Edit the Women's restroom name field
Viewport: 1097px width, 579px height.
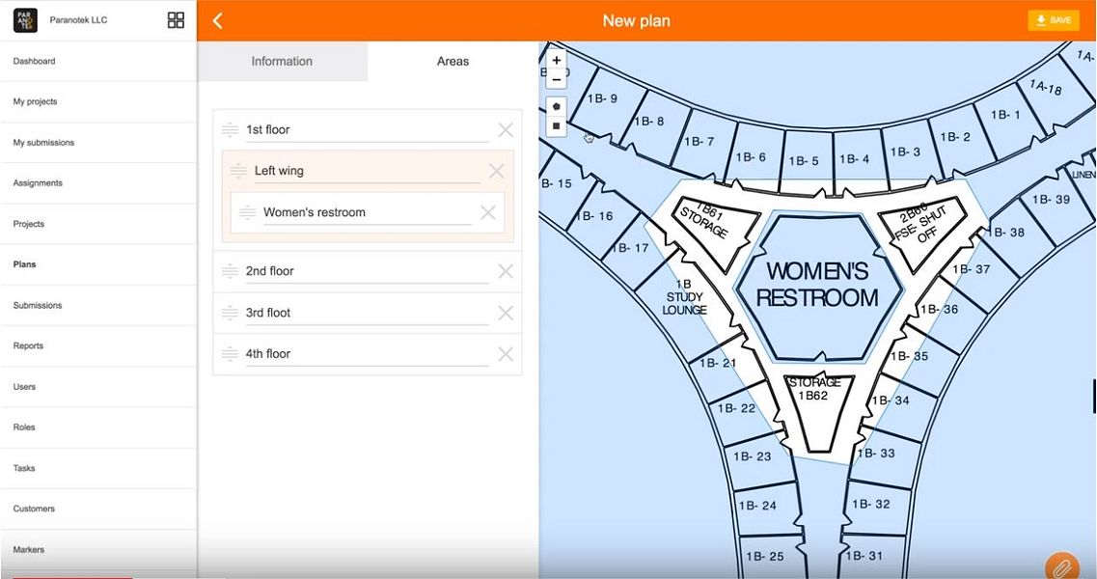[x=367, y=213]
